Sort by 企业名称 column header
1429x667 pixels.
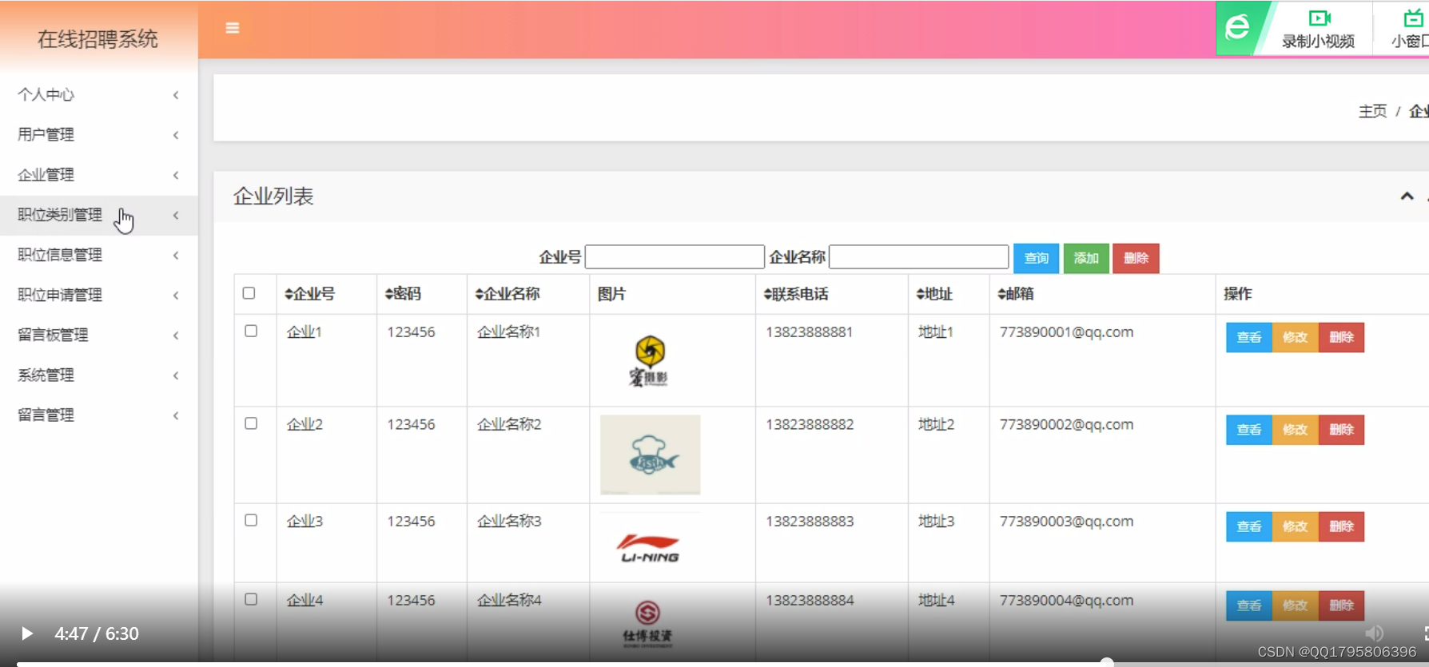(508, 294)
